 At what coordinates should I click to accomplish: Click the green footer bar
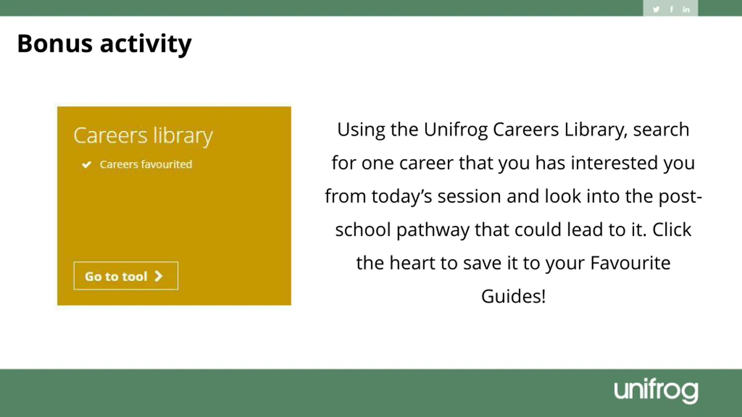(x=371, y=393)
